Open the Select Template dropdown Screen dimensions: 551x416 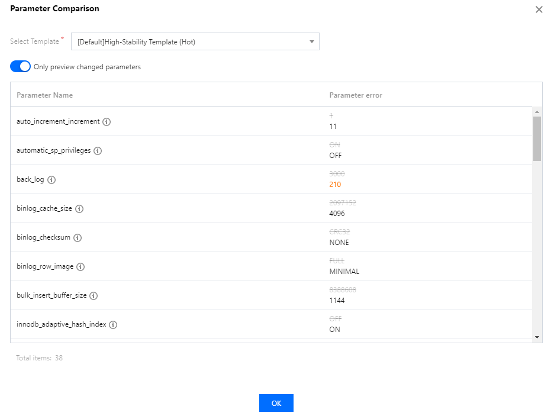(x=195, y=42)
